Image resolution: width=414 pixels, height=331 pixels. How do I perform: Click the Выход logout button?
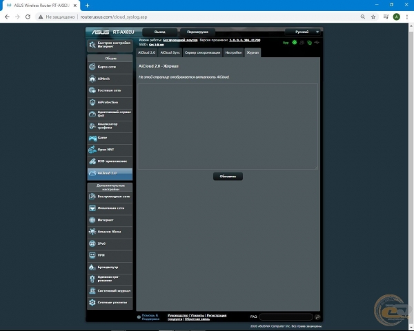pyautogui.click(x=160, y=32)
